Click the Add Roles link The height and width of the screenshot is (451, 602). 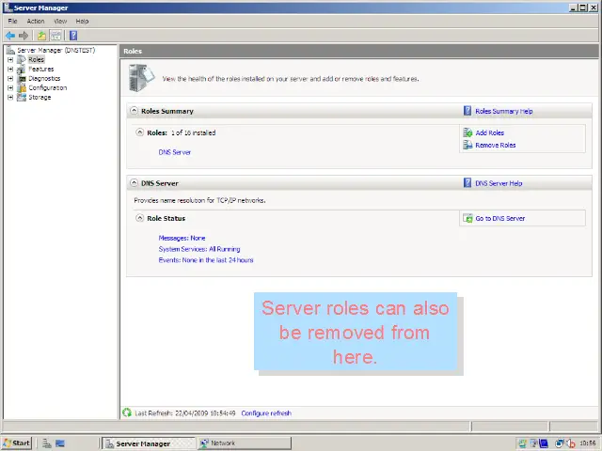(x=489, y=132)
